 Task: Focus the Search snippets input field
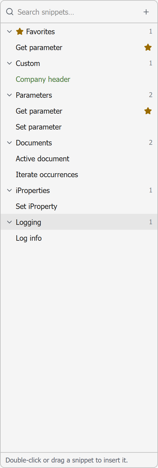(77, 12)
